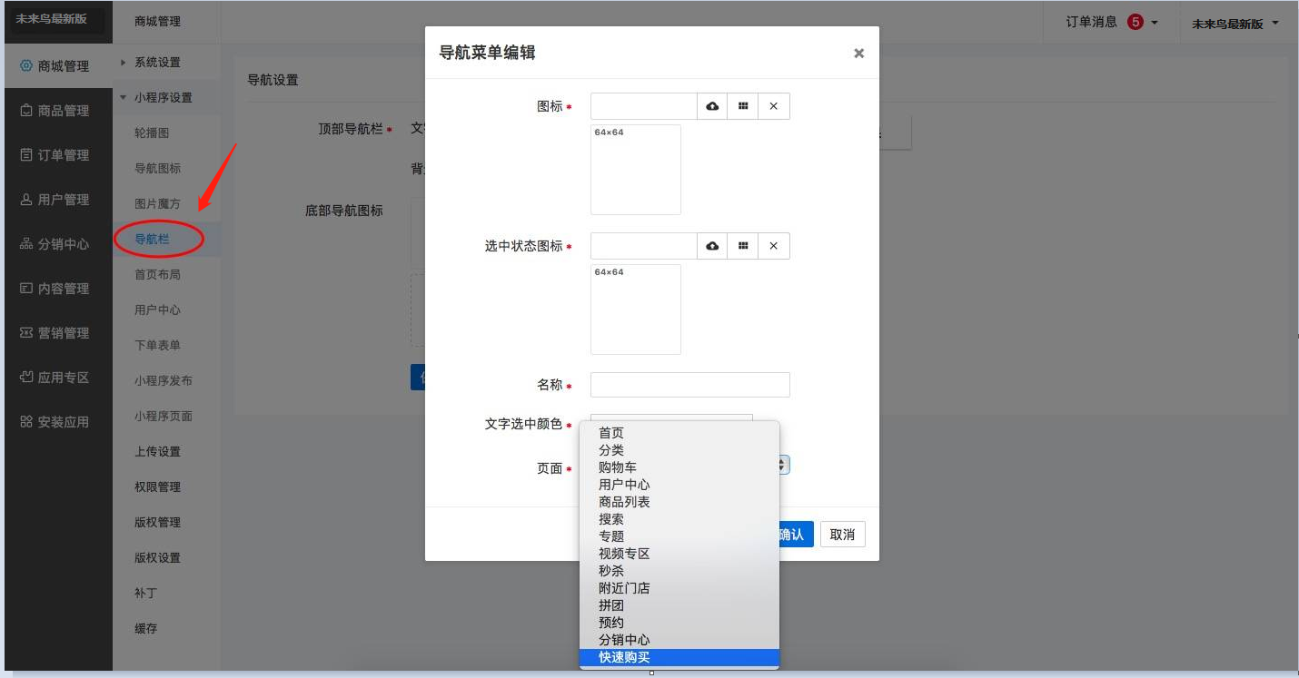
Task: Select 小程序页面 in the submenu
Action: pos(164,417)
